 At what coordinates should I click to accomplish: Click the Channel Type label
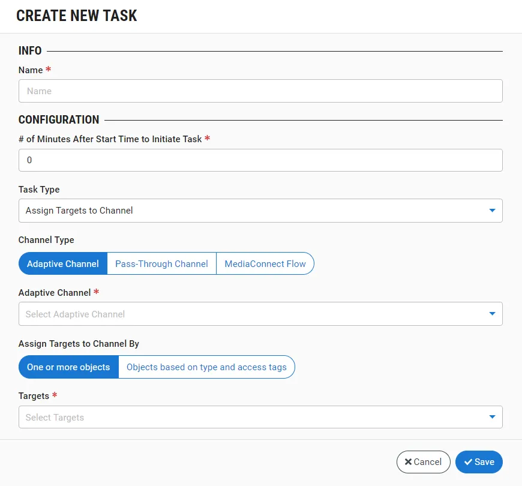click(46, 240)
